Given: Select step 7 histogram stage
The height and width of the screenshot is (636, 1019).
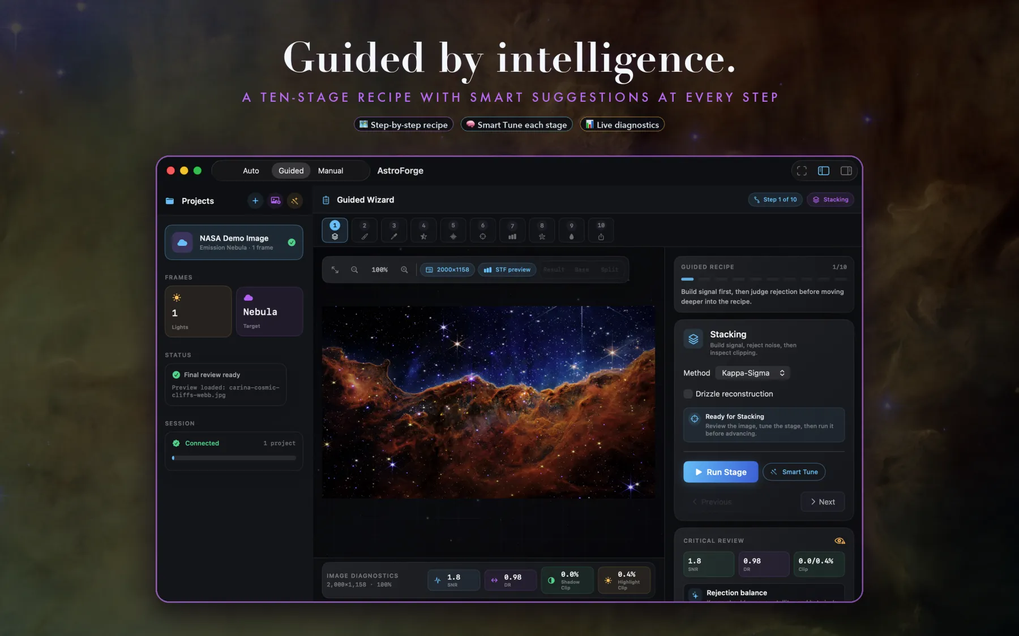Looking at the screenshot, I should click(512, 231).
